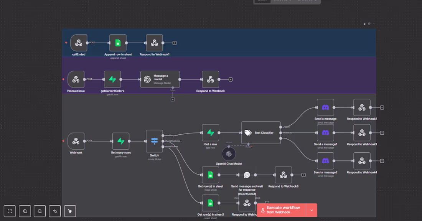Select the Respond to Webhook node after Message a model
Screen dimensions: 422x221
point(211,79)
